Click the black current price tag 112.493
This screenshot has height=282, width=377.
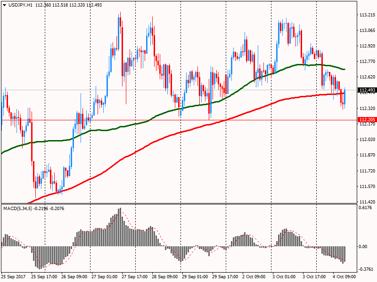click(367, 90)
